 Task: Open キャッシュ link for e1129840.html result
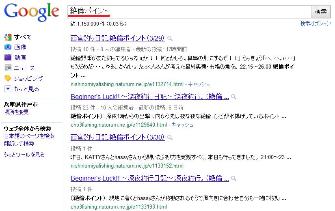182,125
